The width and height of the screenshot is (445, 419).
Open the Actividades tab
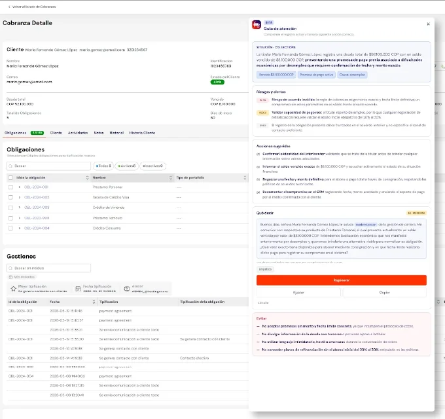click(78, 133)
